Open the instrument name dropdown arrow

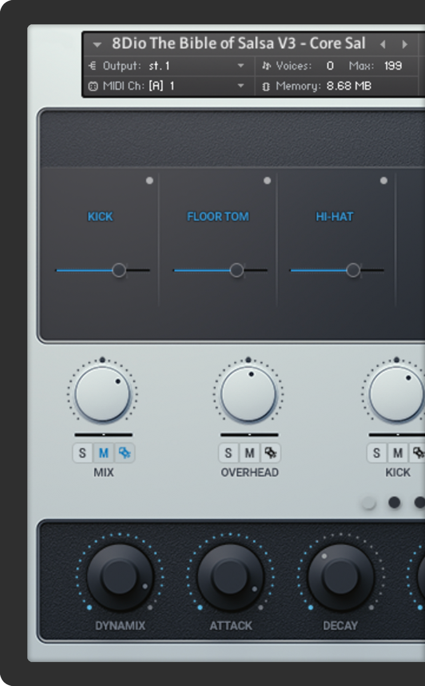[97, 45]
